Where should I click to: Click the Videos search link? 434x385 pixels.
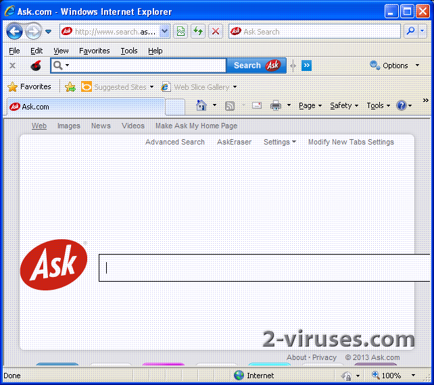click(133, 126)
